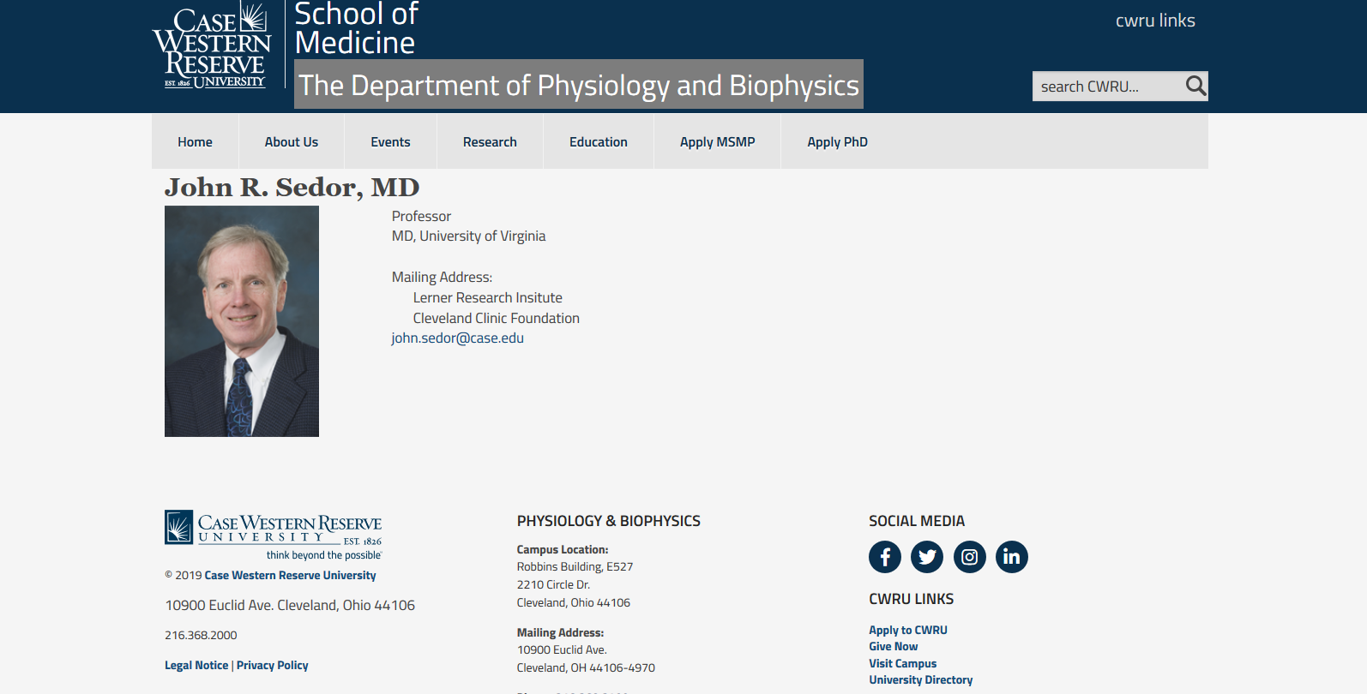Select MD, University of Virginia text
1367x694 pixels.
tap(468, 236)
